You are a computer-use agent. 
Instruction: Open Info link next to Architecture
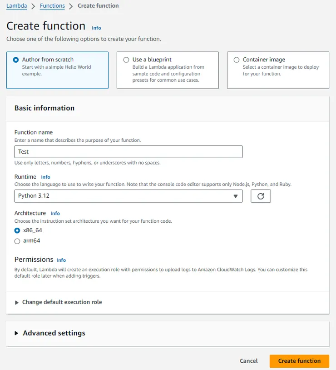[55, 213]
